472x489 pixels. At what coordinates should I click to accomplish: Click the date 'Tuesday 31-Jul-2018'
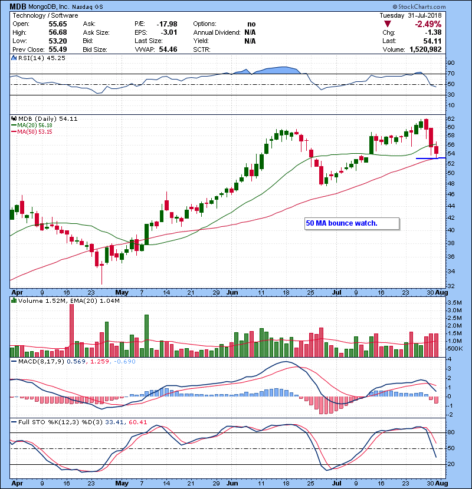pos(411,15)
